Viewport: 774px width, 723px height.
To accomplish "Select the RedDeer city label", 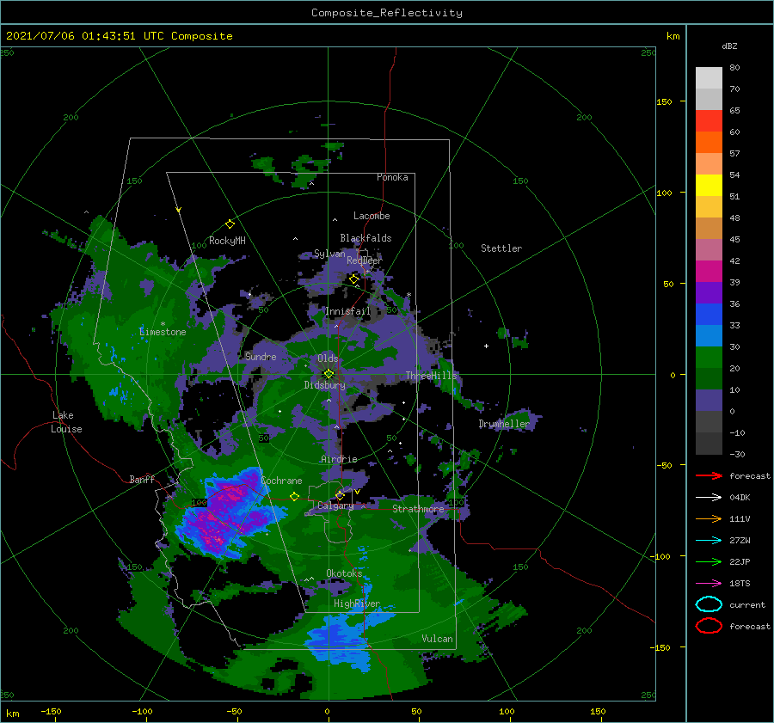I will coord(365,260).
